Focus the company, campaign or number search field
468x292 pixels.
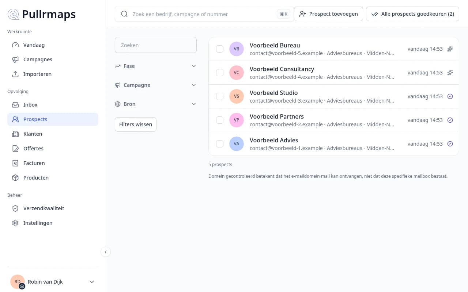pyautogui.click(x=204, y=14)
